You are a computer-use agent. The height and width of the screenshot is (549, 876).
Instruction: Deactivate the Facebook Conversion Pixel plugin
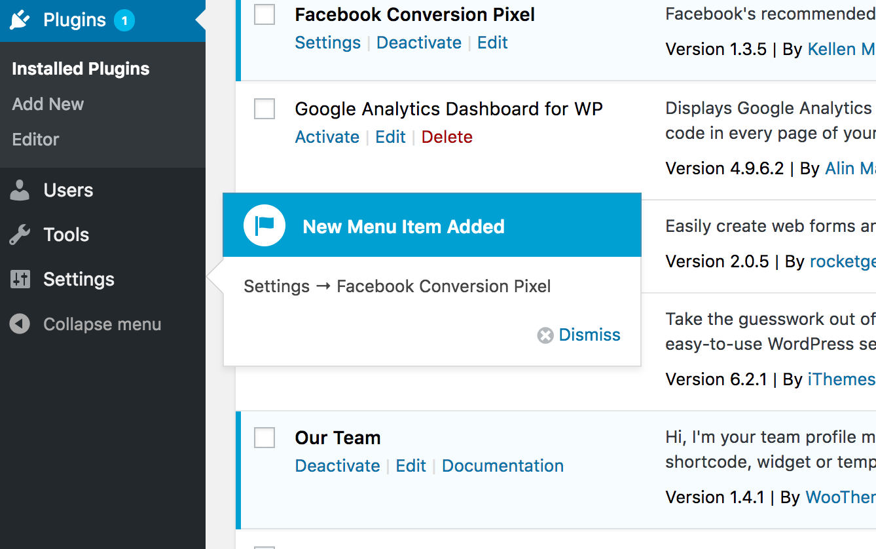click(x=418, y=43)
